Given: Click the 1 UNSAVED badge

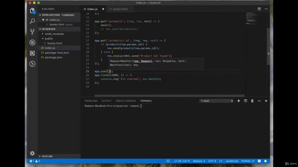Looking at the screenshot, I should (x=68, y=15).
